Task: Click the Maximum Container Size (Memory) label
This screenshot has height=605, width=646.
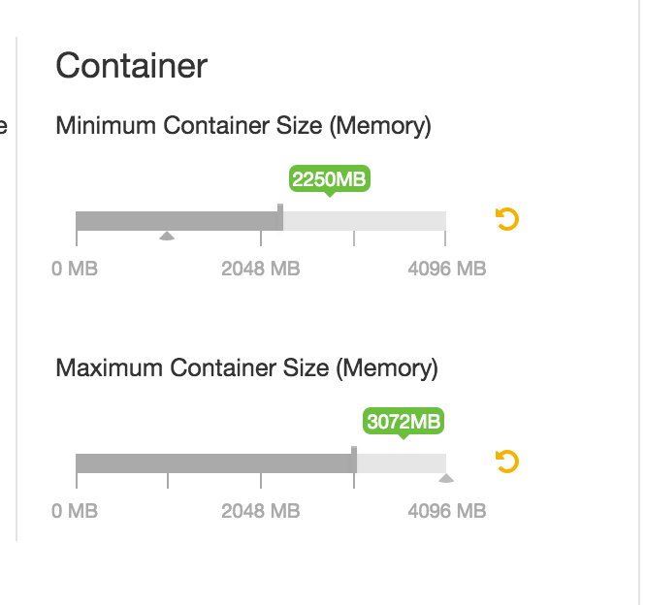Action: click(x=246, y=368)
